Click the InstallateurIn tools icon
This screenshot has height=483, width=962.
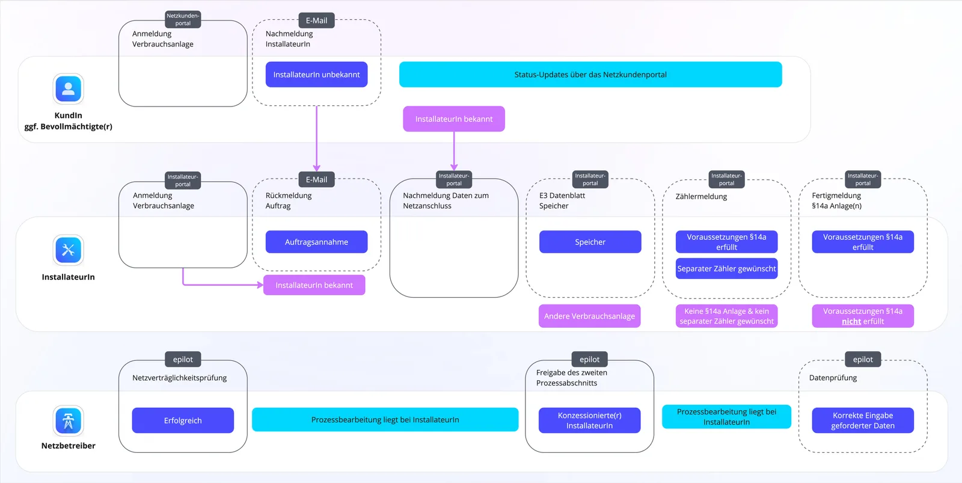(x=69, y=250)
